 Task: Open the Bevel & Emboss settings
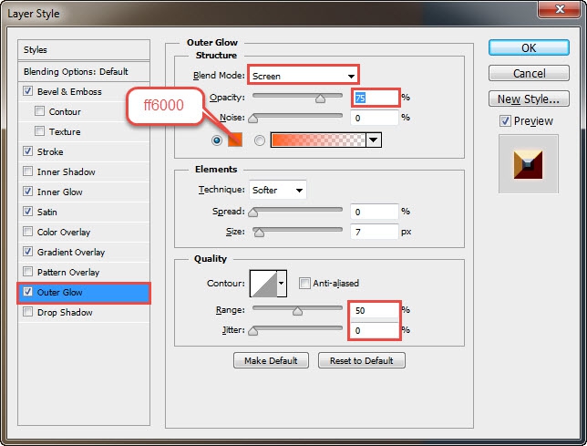[69, 92]
